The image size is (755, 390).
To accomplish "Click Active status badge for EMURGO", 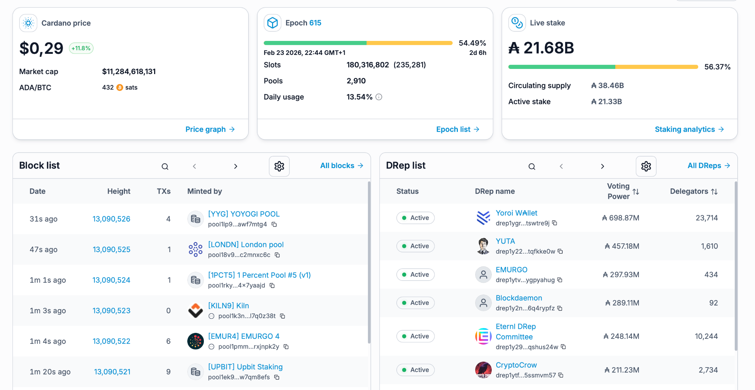I will coord(415,275).
